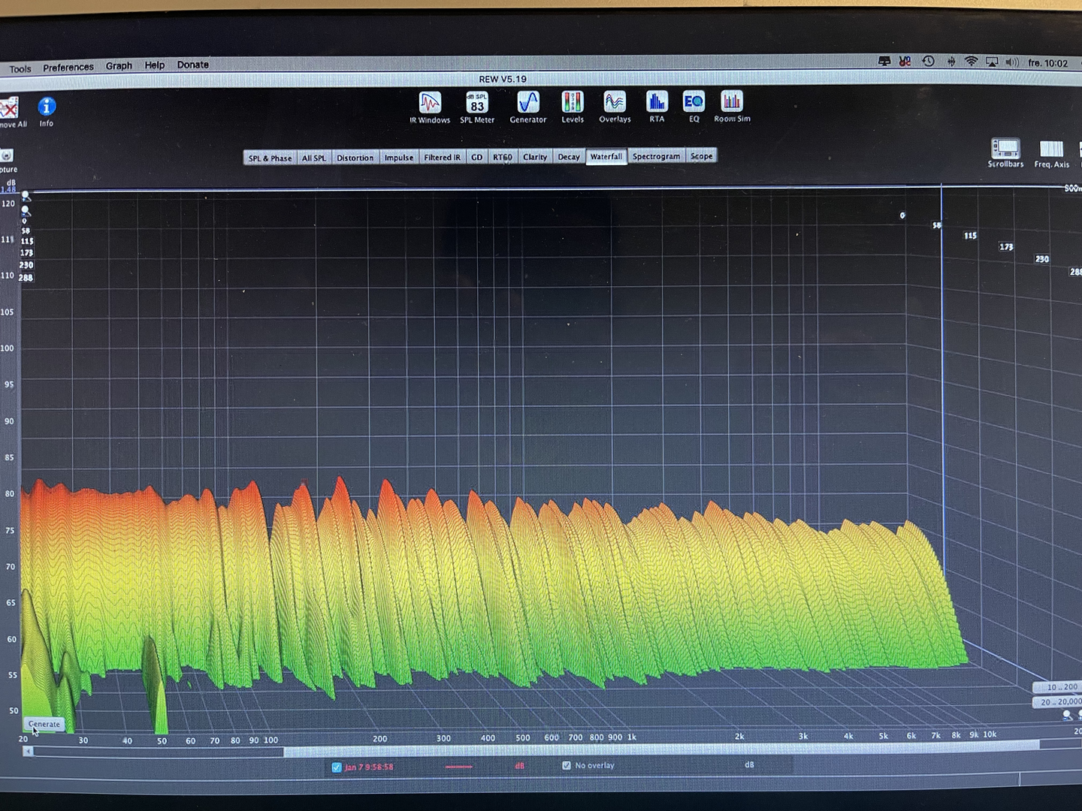Click the blue Info icon
Image resolution: width=1082 pixels, height=811 pixels.
[47, 107]
